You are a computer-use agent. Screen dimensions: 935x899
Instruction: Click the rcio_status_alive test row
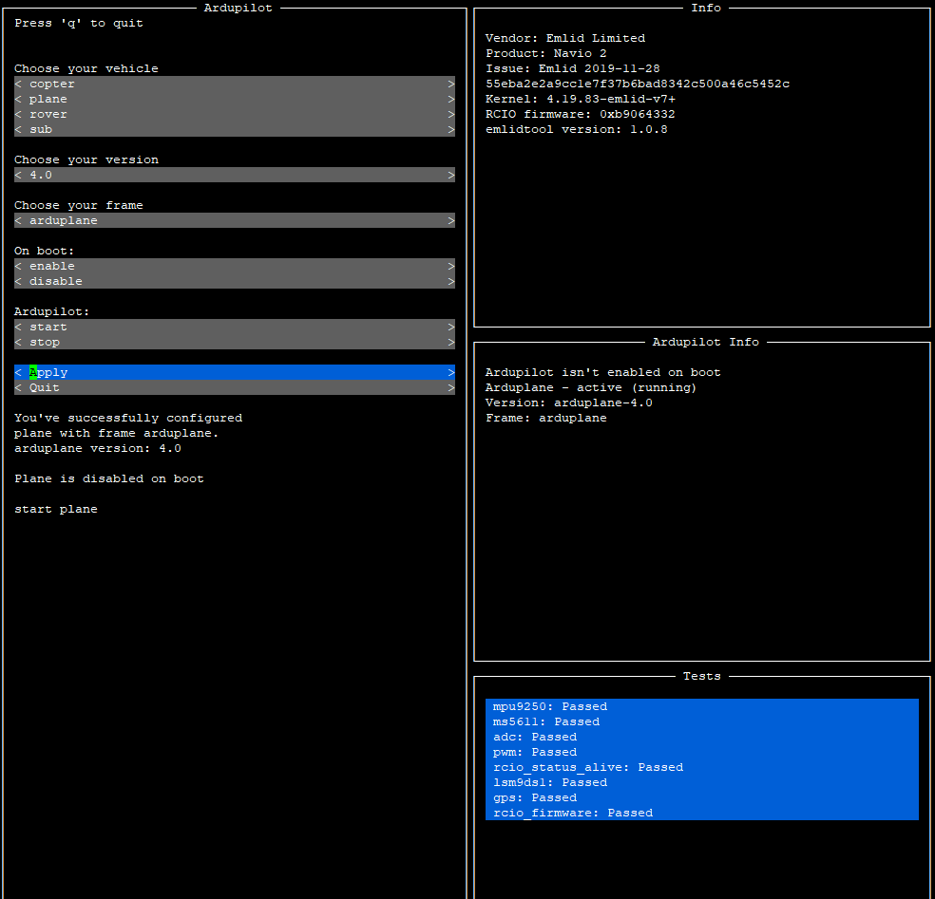702,767
